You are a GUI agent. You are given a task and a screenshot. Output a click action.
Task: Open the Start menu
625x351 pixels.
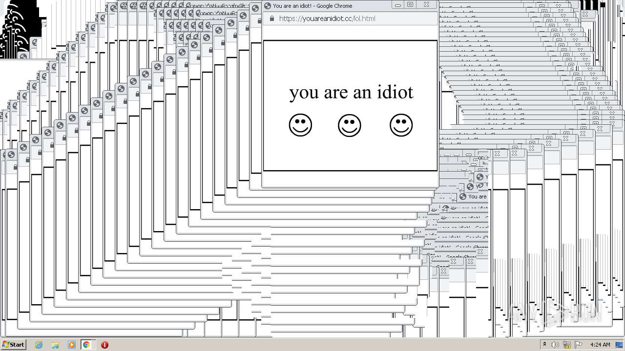13,345
